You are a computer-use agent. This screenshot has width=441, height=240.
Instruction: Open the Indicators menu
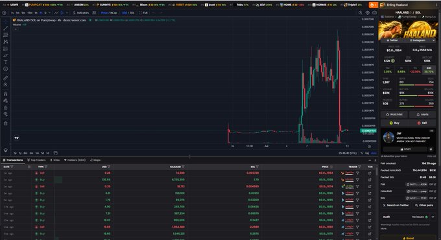coord(80,13)
